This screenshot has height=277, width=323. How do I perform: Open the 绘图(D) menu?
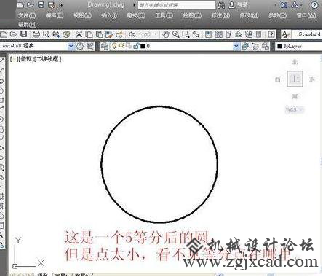point(192,16)
